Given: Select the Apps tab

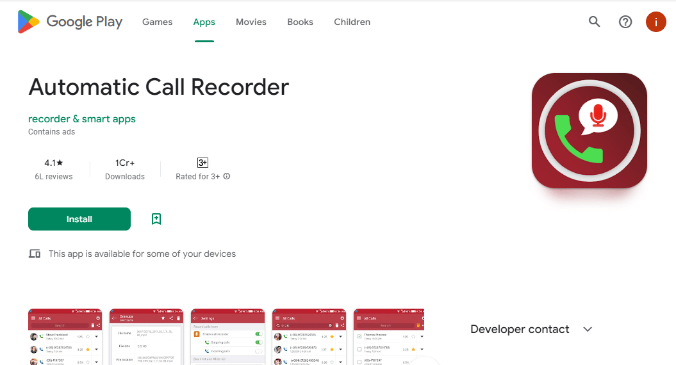Looking at the screenshot, I should (x=204, y=22).
